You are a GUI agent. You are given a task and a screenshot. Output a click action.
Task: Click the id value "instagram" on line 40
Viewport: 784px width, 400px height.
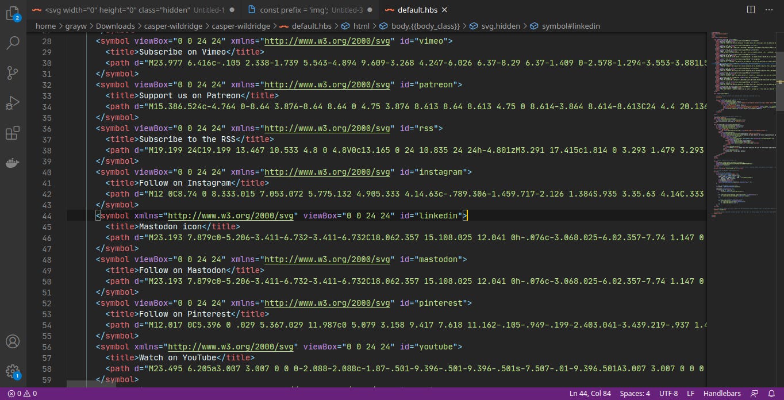coord(441,172)
